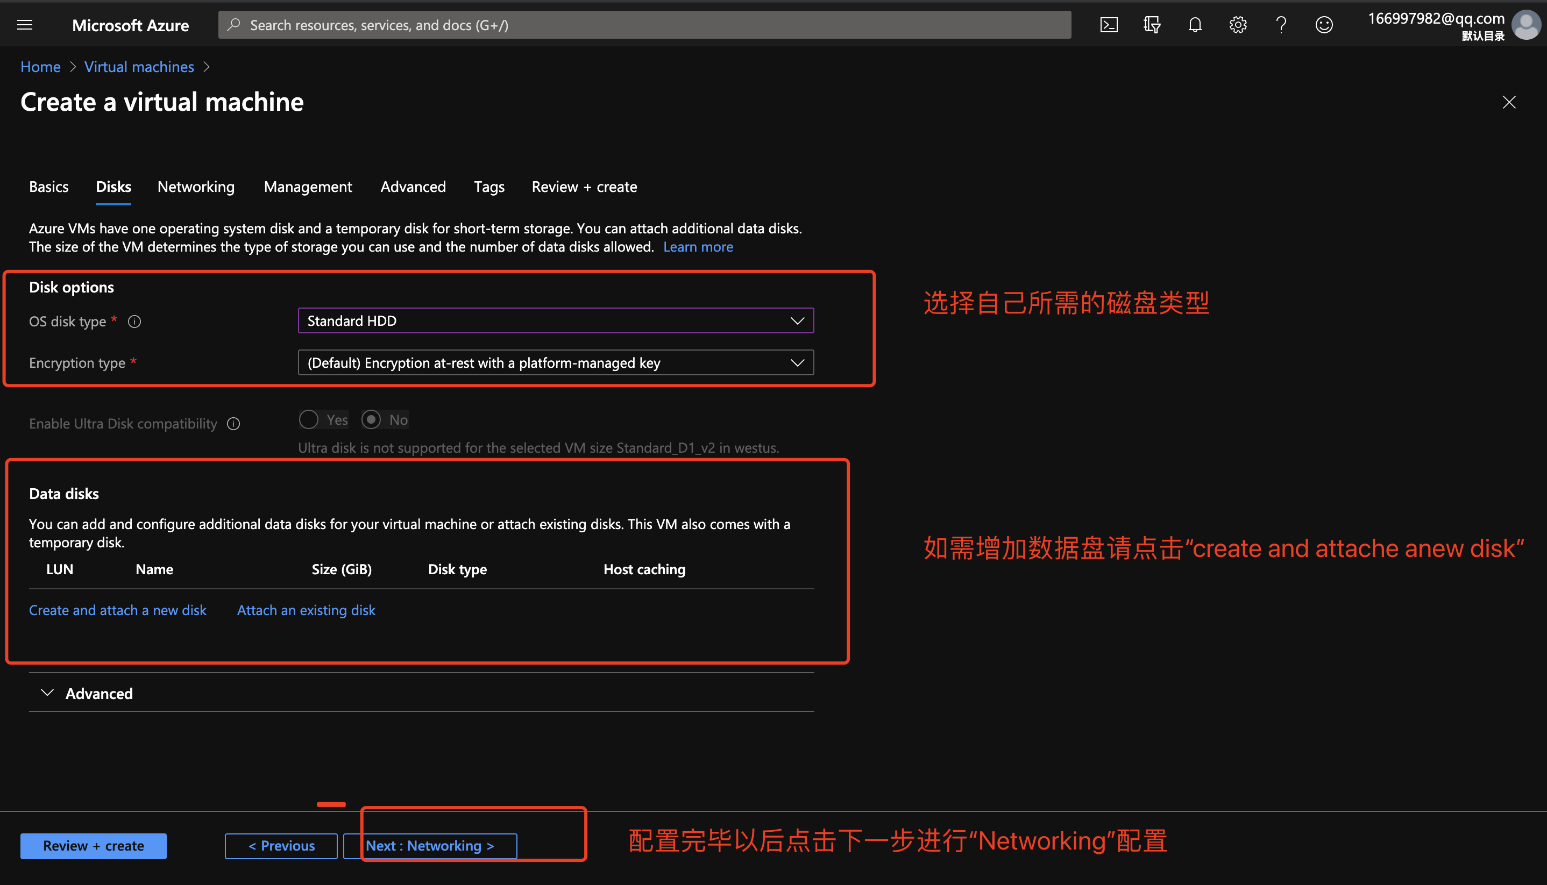Open the hamburger portal menu
Image resolution: width=1547 pixels, height=885 pixels.
(25, 25)
